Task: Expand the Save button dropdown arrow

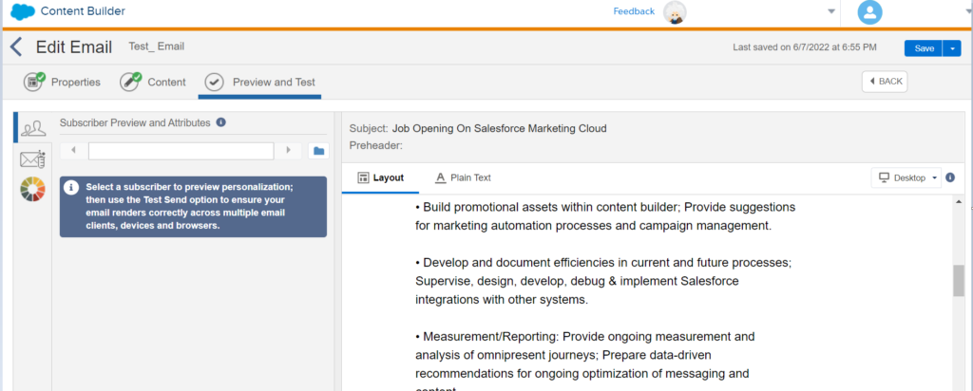Action: pos(952,48)
